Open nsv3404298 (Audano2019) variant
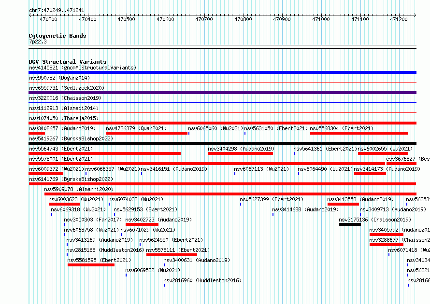430x304 pixels. 241,149
